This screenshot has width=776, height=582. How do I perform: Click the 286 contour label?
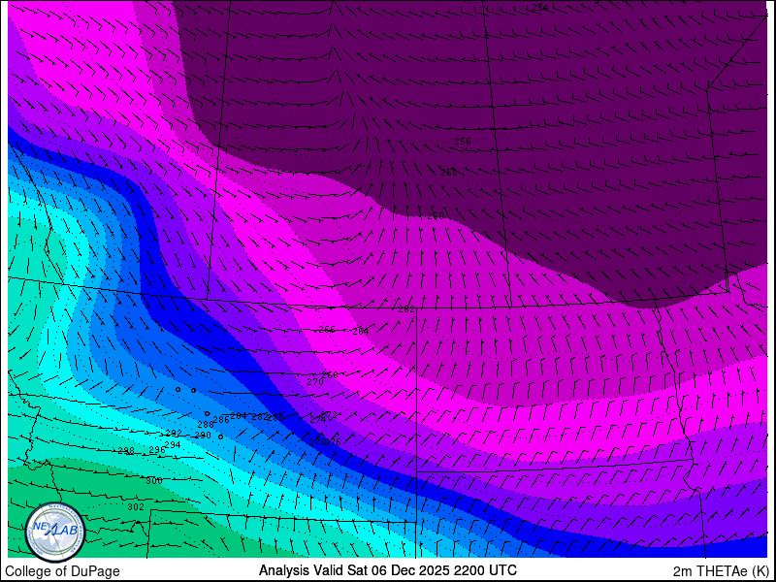coord(221,420)
